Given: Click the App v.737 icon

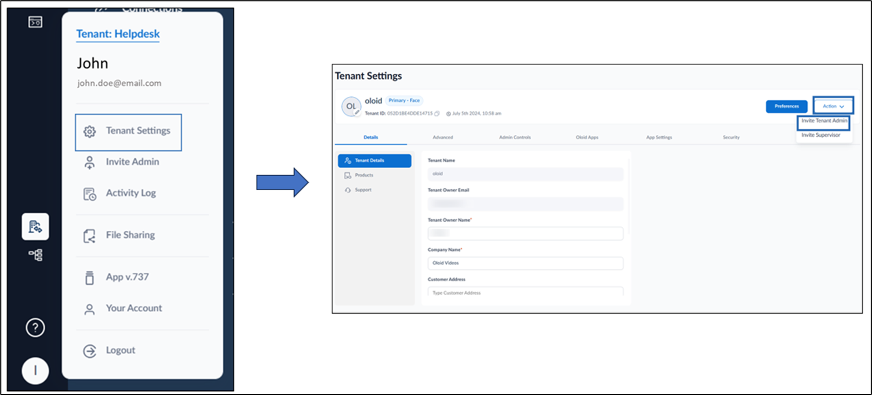Looking at the screenshot, I should coord(89,277).
